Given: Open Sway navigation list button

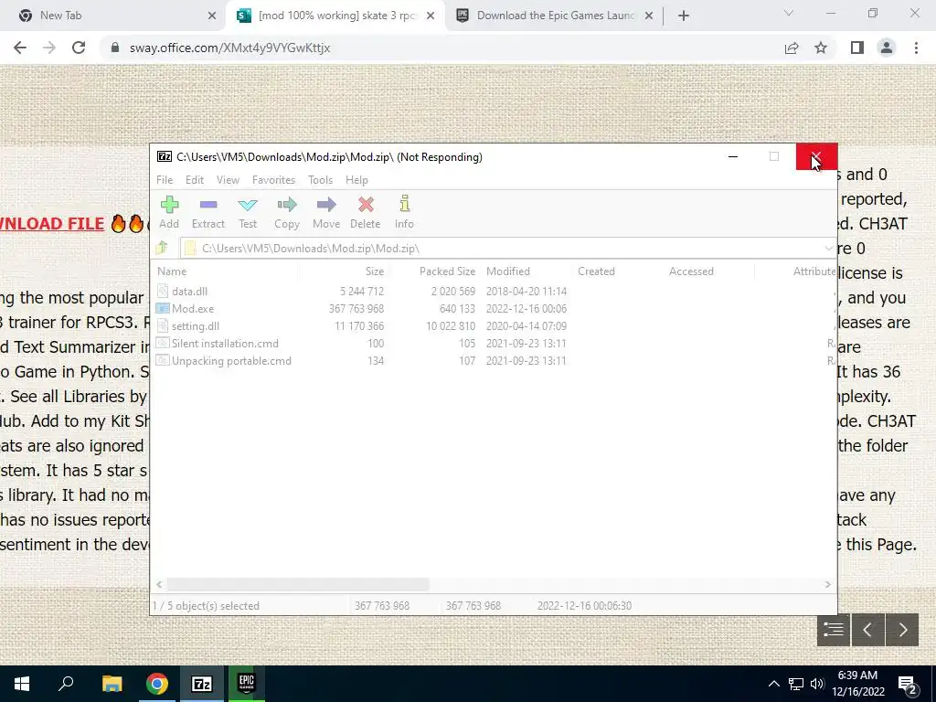Looking at the screenshot, I should click(x=834, y=629).
